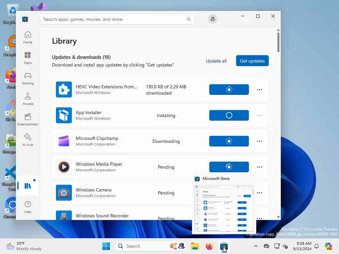Open the Arcade section
This screenshot has height=254, width=339.
click(x=28, y=99)
